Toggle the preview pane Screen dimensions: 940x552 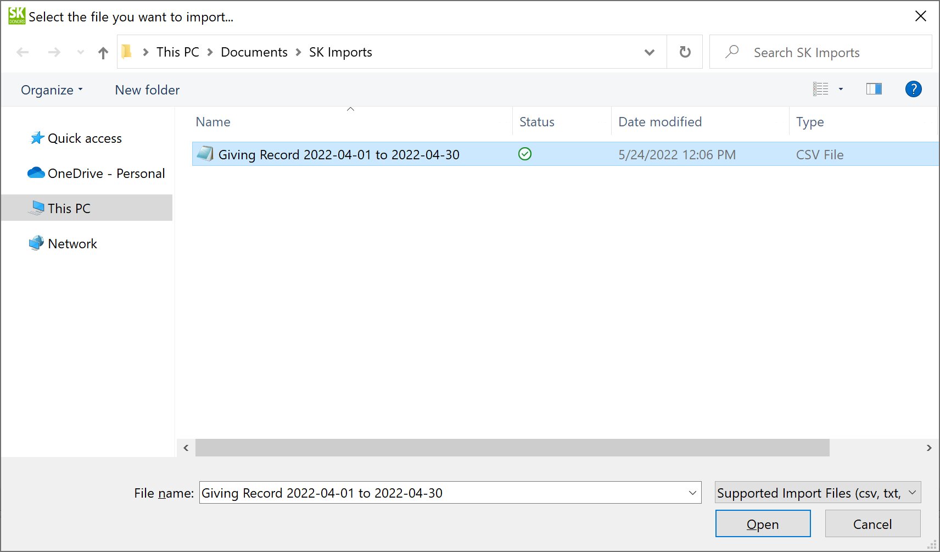pos(874,88)
